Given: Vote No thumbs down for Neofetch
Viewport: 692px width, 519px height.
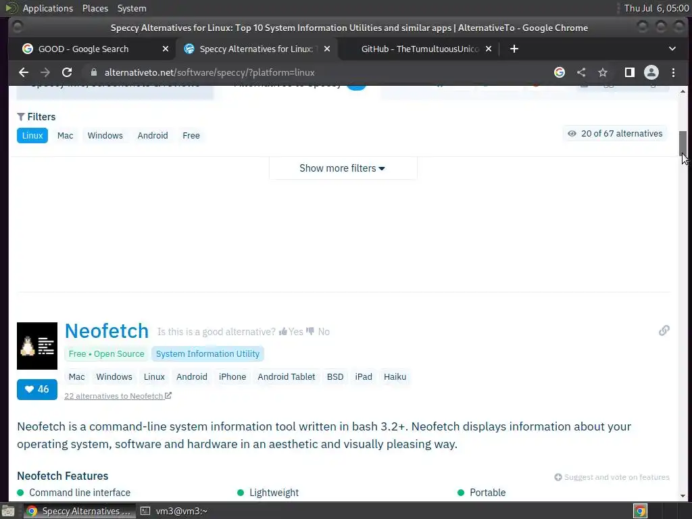Looking at the screenshot, I should tap(318, 331).
